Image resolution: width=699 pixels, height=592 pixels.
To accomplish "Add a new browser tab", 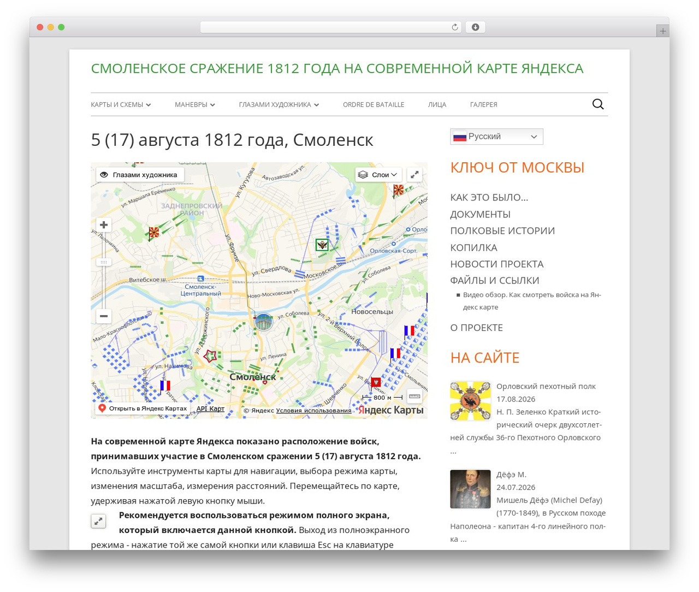I will tap(662, 31).
